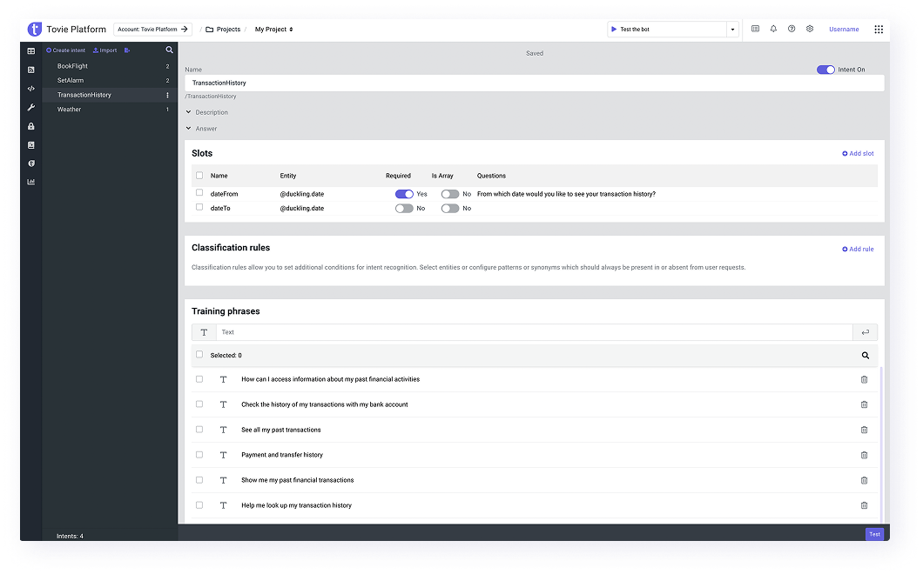This screenshot has width=923, height=574.
Task: Expand the Answer section
Action: 201,129
